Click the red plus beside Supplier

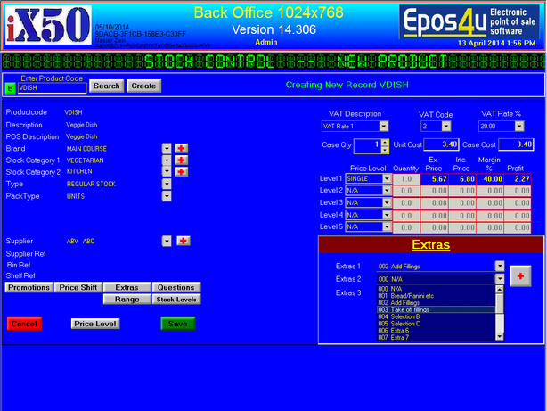pos(184,241)
